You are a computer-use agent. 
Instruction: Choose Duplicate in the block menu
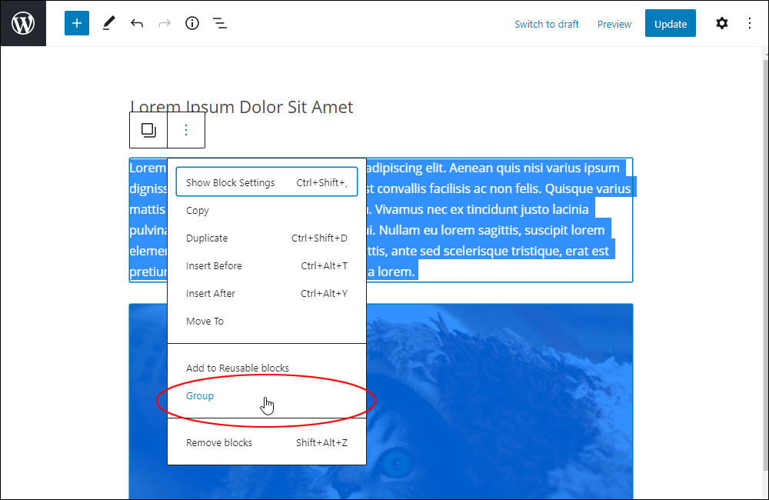(x=267, y=238)
